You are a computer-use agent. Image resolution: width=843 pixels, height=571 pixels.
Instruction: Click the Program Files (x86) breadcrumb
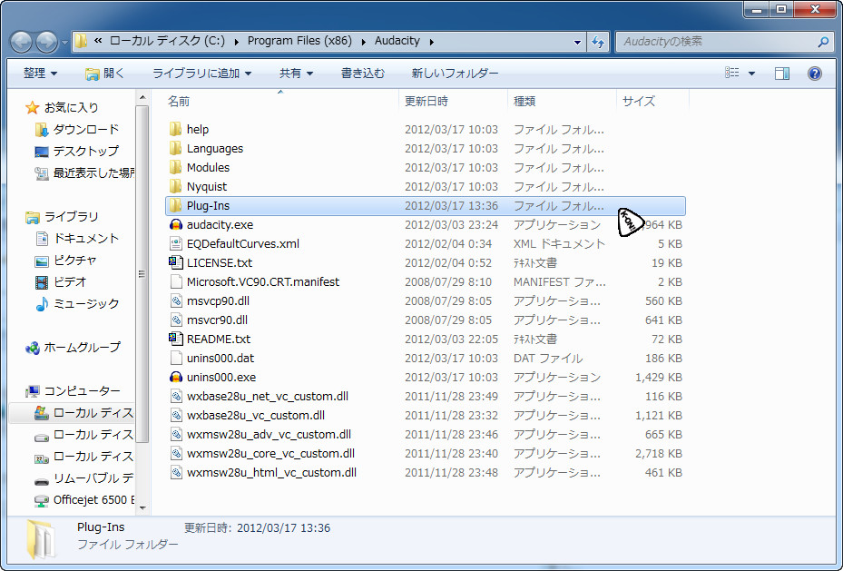point(299,41)
